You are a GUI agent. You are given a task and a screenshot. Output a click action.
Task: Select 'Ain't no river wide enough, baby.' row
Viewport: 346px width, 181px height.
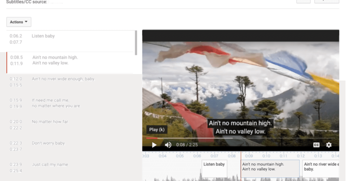point(70,84)
